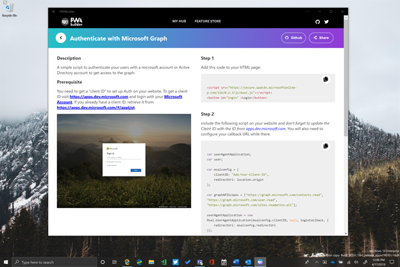Open Visual Studio in the taskbar
This screenshot has height=267, width=400.
(x=163, y=262)
